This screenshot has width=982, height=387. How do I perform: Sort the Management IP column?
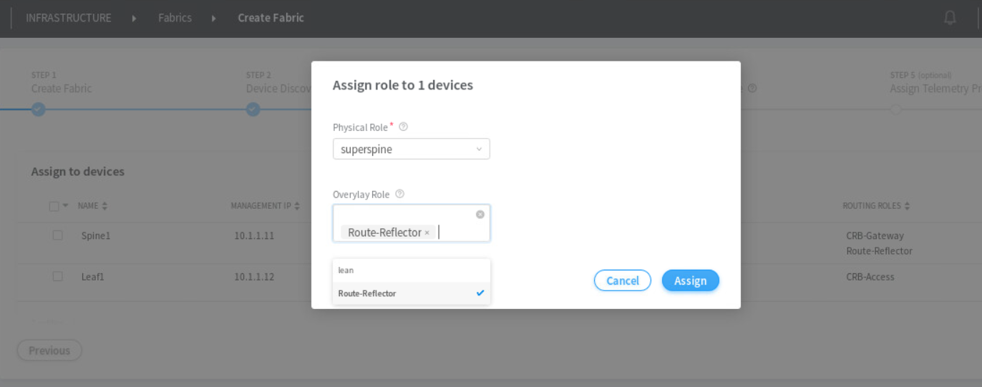(x=297, y=206)
